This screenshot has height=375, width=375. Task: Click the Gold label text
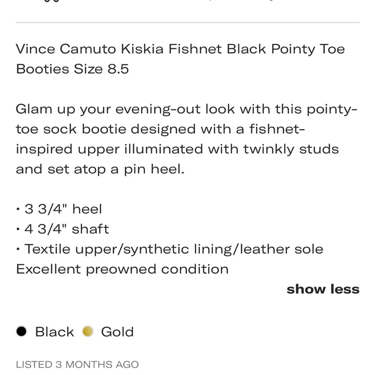tap(116, 331)
